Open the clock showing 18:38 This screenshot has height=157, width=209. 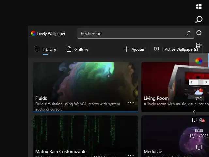click(x=199, y=131)
